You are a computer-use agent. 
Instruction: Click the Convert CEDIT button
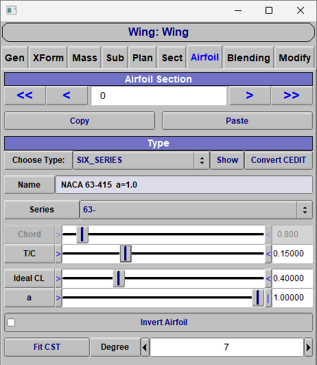[279, 160]
